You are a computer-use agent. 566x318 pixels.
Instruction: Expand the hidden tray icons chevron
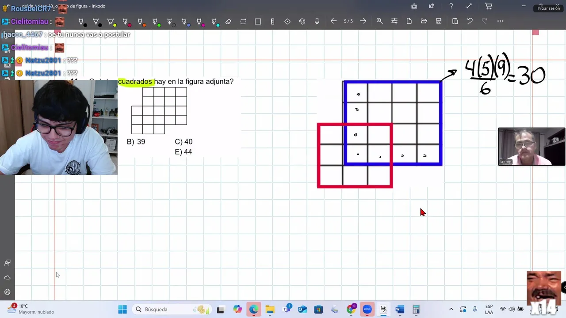[x=451, y=309]
